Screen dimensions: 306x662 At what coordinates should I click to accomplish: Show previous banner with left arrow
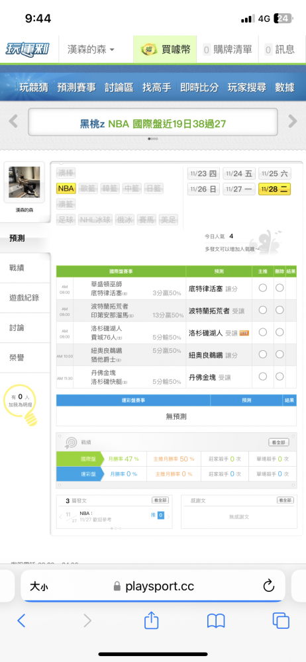click(13, 122)
